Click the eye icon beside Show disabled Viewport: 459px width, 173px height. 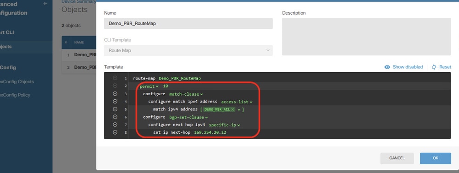[x=387, y=67]
